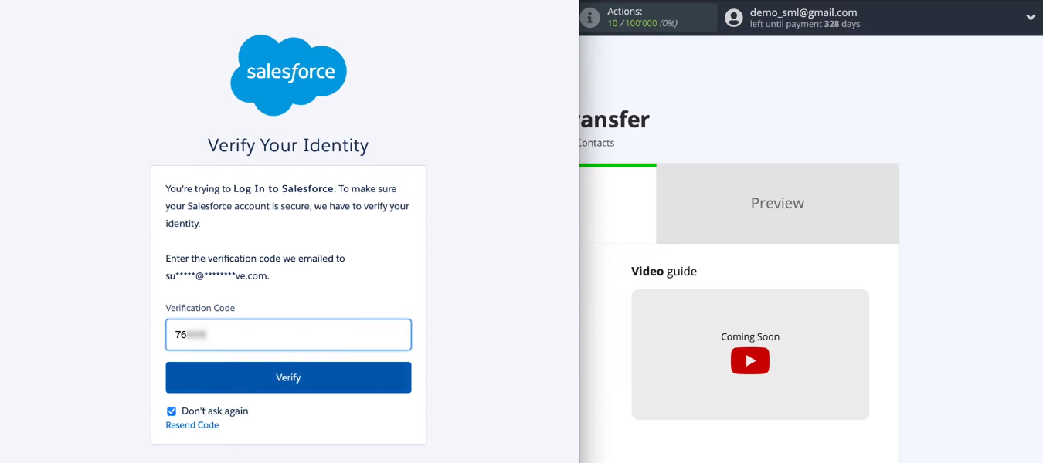Screen dimensions: 1043x463
Task: Click the info icon beside Actions
Action: click(x=590, y=17)
